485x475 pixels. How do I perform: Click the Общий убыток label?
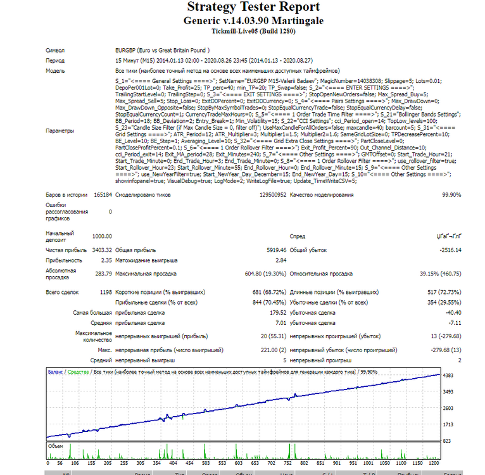(x=308, y=250)
